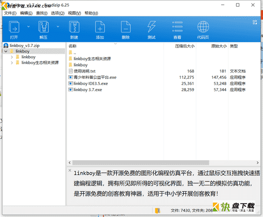
Task: Click the zip archive icon in the tree root
Action: [x=6, y=45]
